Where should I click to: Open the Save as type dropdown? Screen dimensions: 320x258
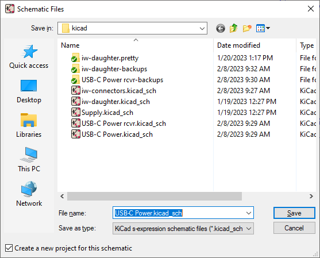249,229
